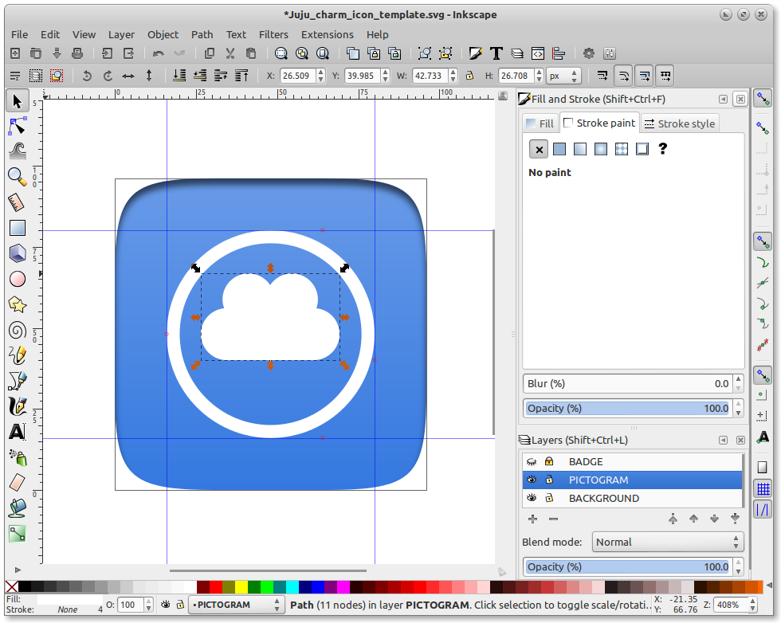The image size is (781, 623).
Task: Click the No paint X button
Action: tap(539, 149)
